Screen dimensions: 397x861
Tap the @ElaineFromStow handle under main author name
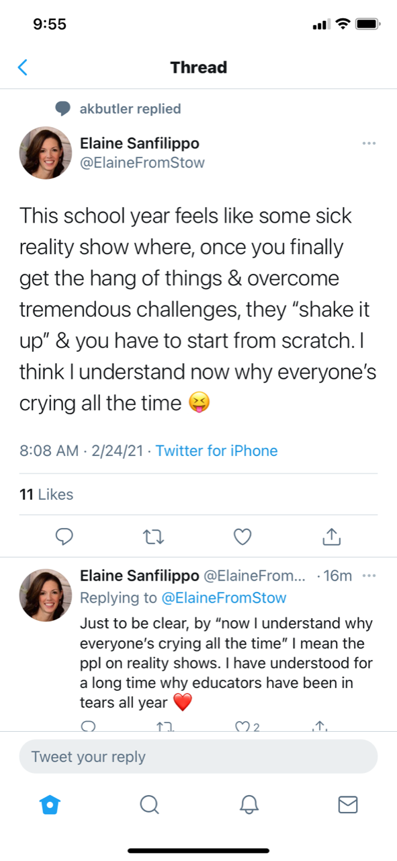[x=142, y=162]
